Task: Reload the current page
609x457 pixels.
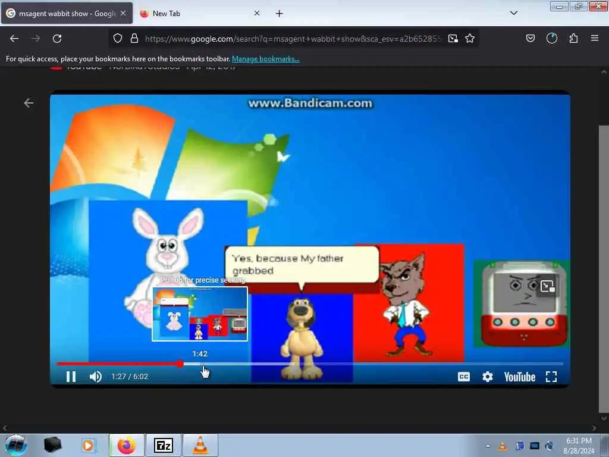Action: (x=57, y=39)
